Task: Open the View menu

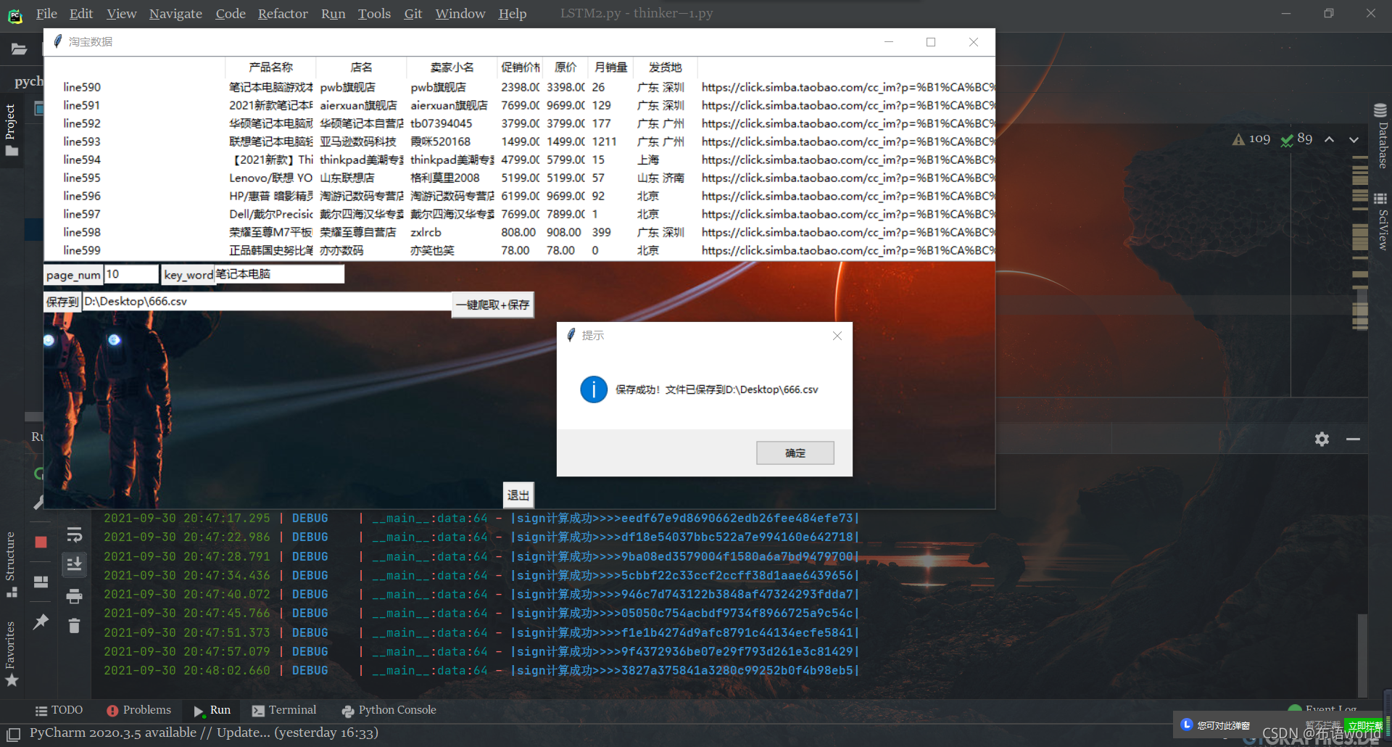Action: (121, 14)
